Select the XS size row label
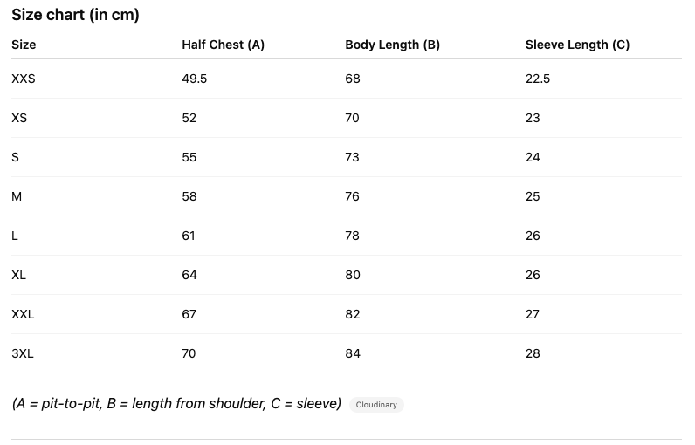The width and height of the screenshot is (695, 445). 19,118
